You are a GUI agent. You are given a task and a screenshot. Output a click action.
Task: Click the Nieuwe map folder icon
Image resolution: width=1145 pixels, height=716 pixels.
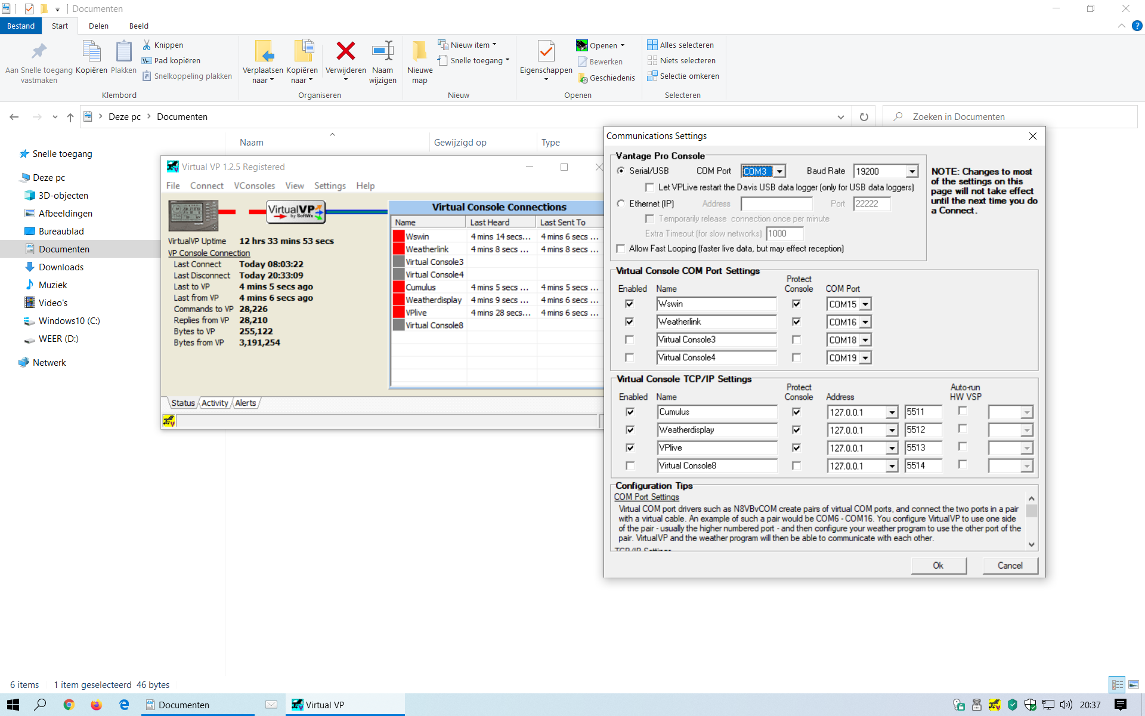[x=419, y=51]
